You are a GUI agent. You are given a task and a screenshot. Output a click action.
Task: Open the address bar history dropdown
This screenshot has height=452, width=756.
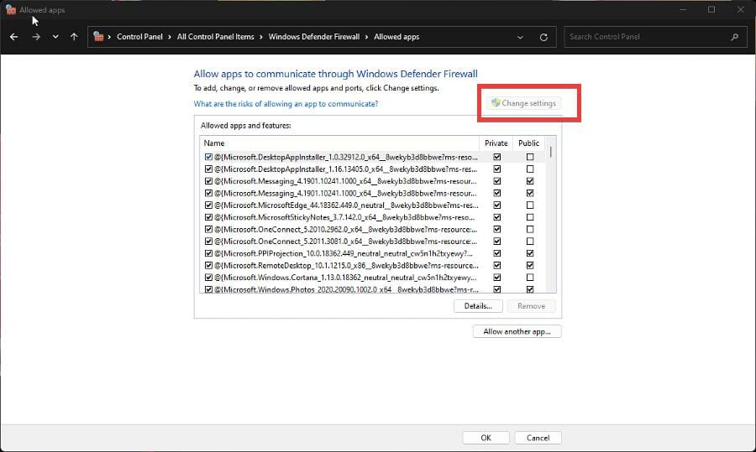(520, 37)
